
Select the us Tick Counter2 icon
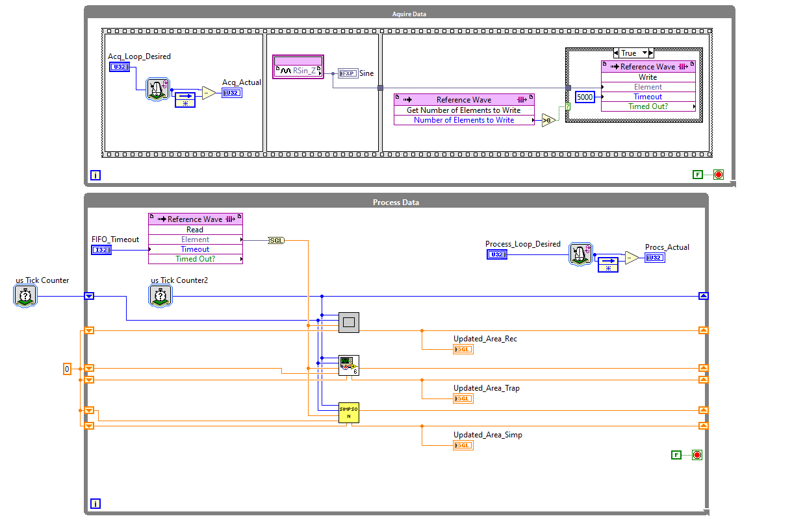tap(160, 296)
